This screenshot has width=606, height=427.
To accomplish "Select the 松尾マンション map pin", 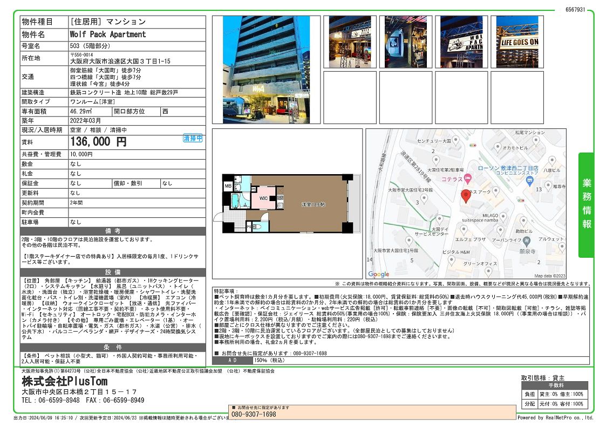I will [535, 140].
